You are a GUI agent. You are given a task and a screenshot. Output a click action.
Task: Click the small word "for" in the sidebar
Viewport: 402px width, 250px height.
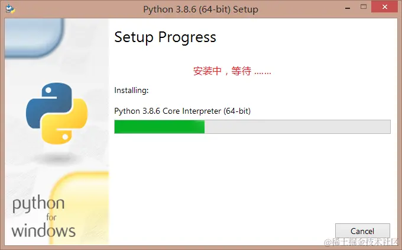(51, 217)
